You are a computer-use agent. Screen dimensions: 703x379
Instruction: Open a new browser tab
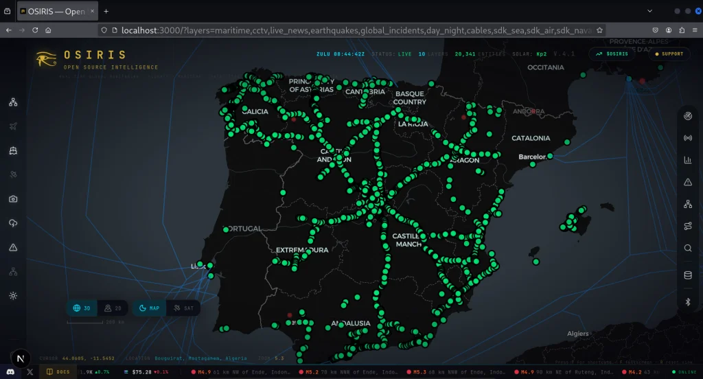[106, 11]
